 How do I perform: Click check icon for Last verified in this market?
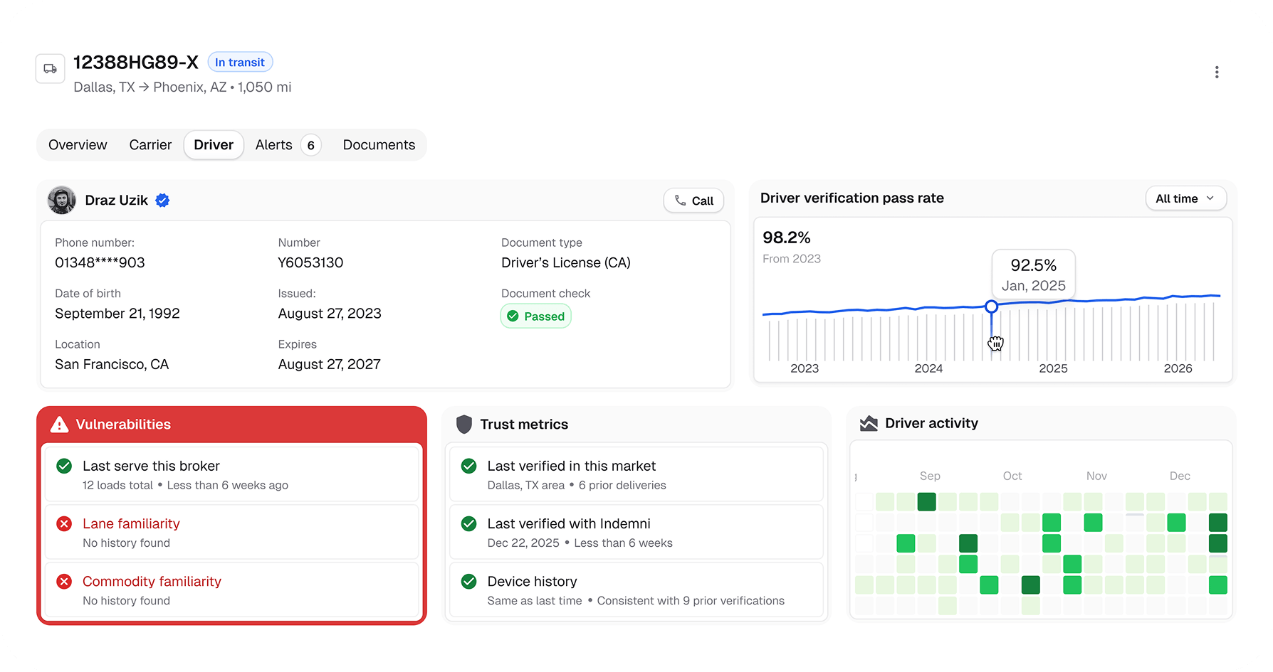[468, 466]
